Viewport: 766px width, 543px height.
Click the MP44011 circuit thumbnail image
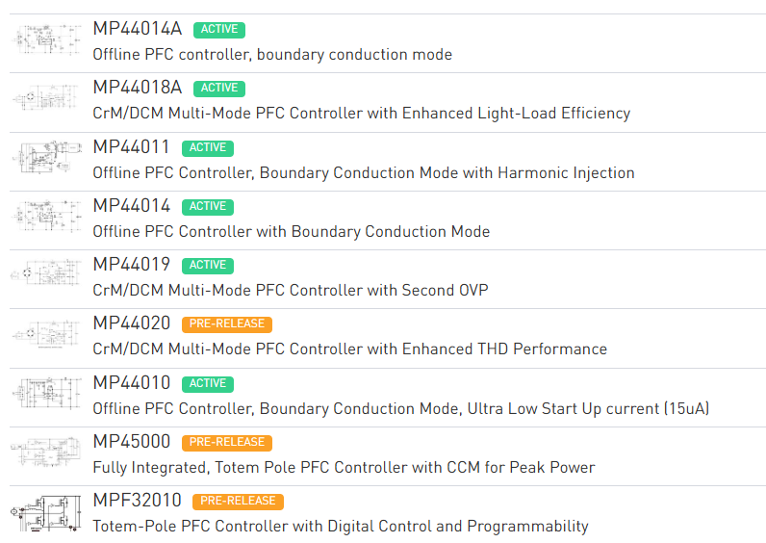pyautogui.click(x=47, y=159)
